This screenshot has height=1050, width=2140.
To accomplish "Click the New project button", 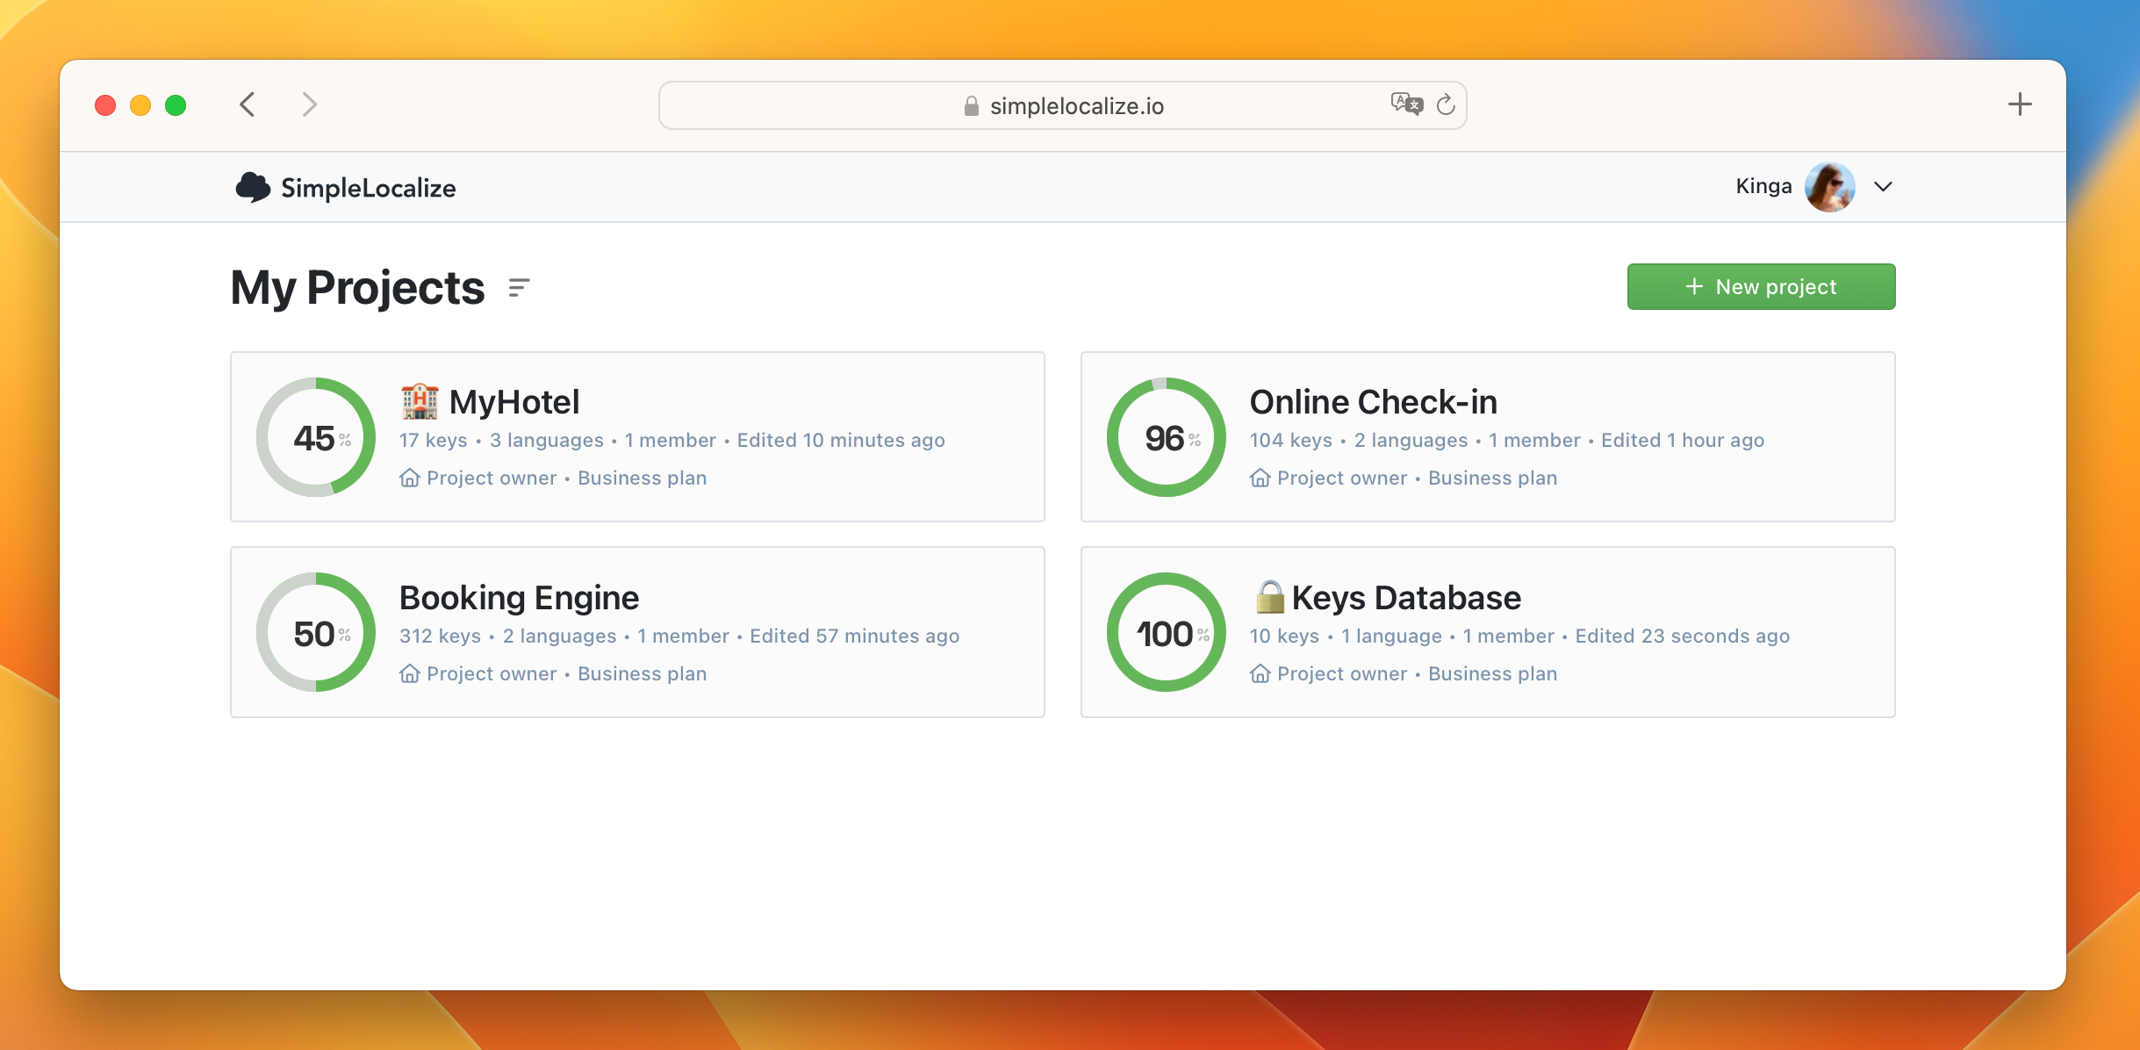I will [x=1761, y=286].
